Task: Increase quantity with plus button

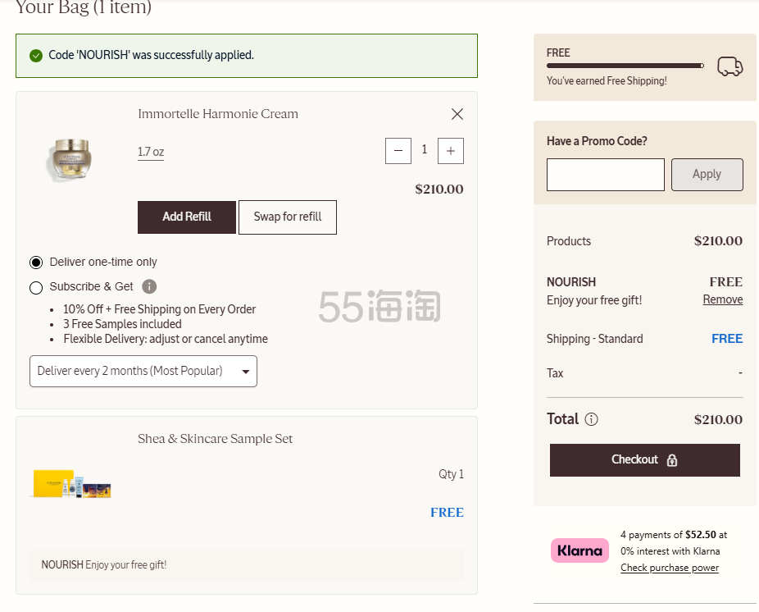Action: point(451,150)
